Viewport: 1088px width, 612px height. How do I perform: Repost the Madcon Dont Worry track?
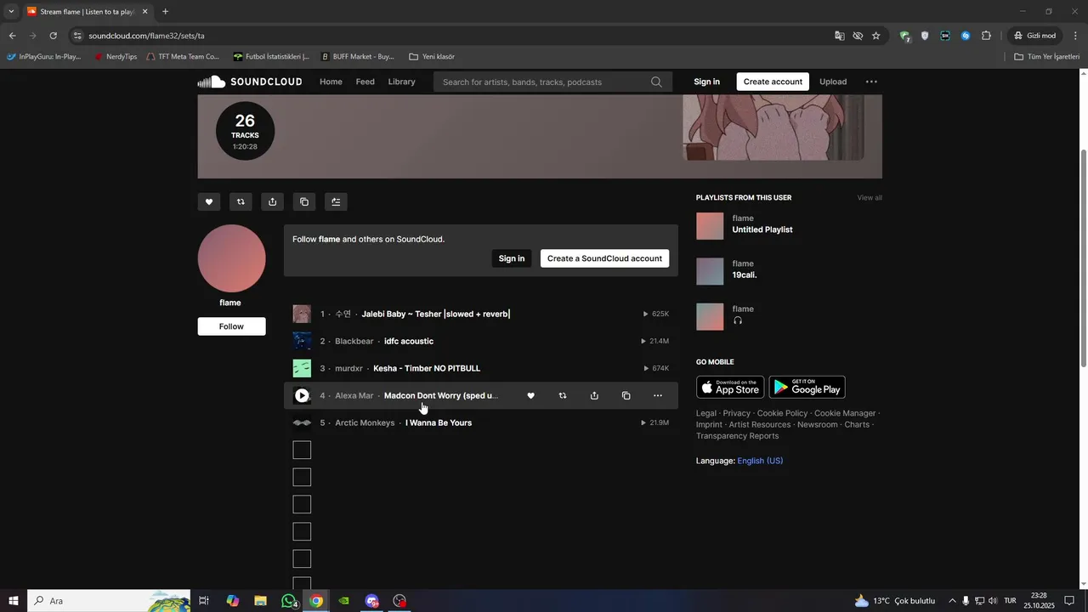[563, 395]
